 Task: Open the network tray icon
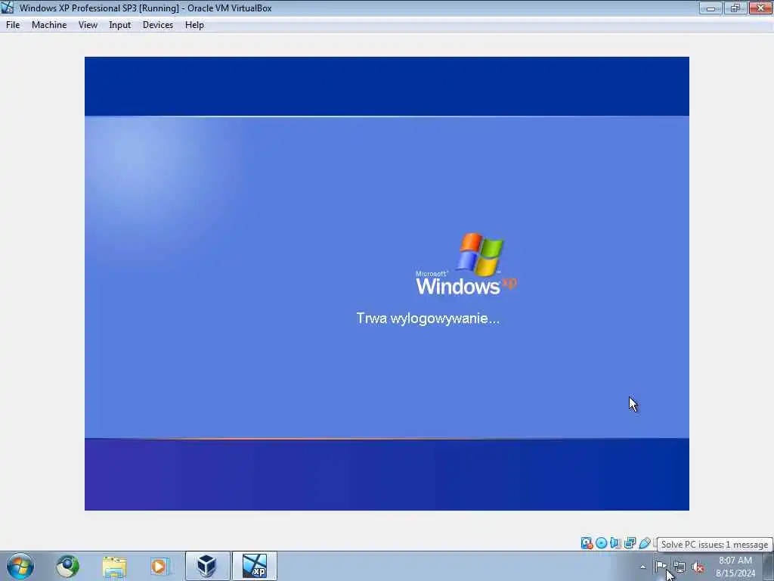tap(680, 567)
